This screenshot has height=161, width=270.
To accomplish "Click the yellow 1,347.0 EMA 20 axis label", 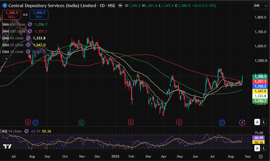I will click(260, 91).
